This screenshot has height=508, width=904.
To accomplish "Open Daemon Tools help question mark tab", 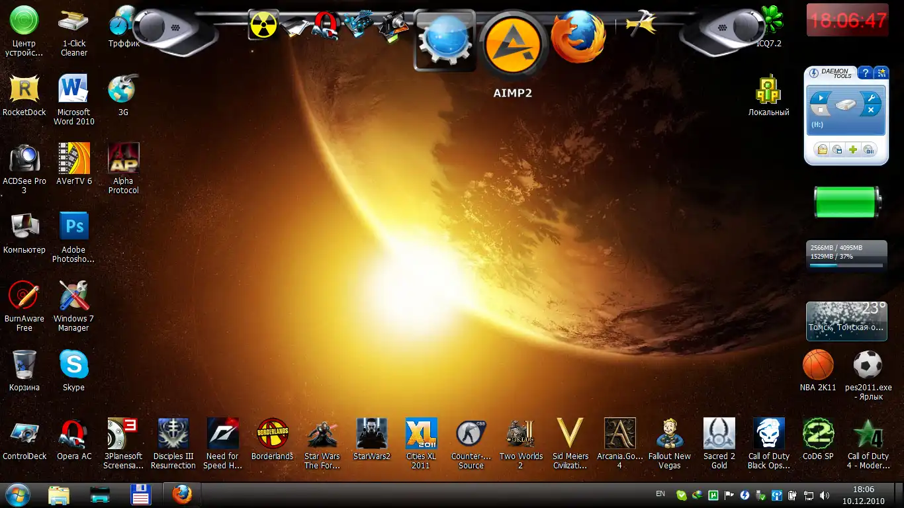I will (x=865, y=73).
